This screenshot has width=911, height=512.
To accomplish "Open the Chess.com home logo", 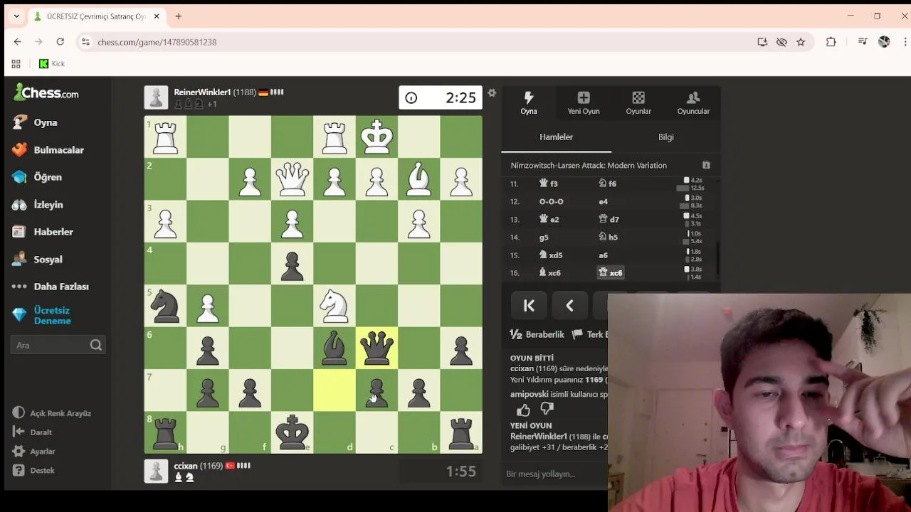I will 46,92.
